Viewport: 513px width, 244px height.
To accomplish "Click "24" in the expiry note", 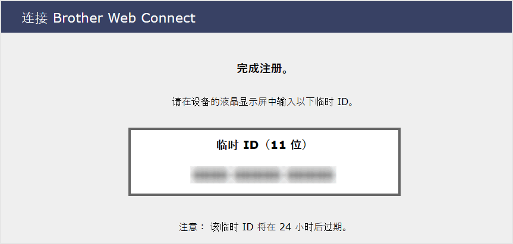I will pos(285,227).
